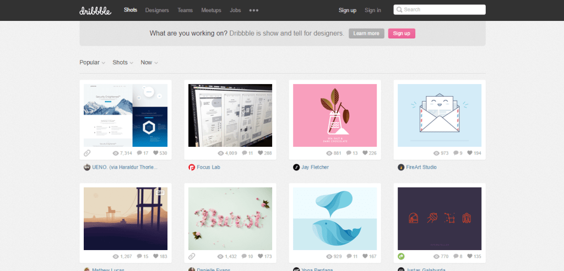Click green rebound icon on icons shot

(401, 256)
